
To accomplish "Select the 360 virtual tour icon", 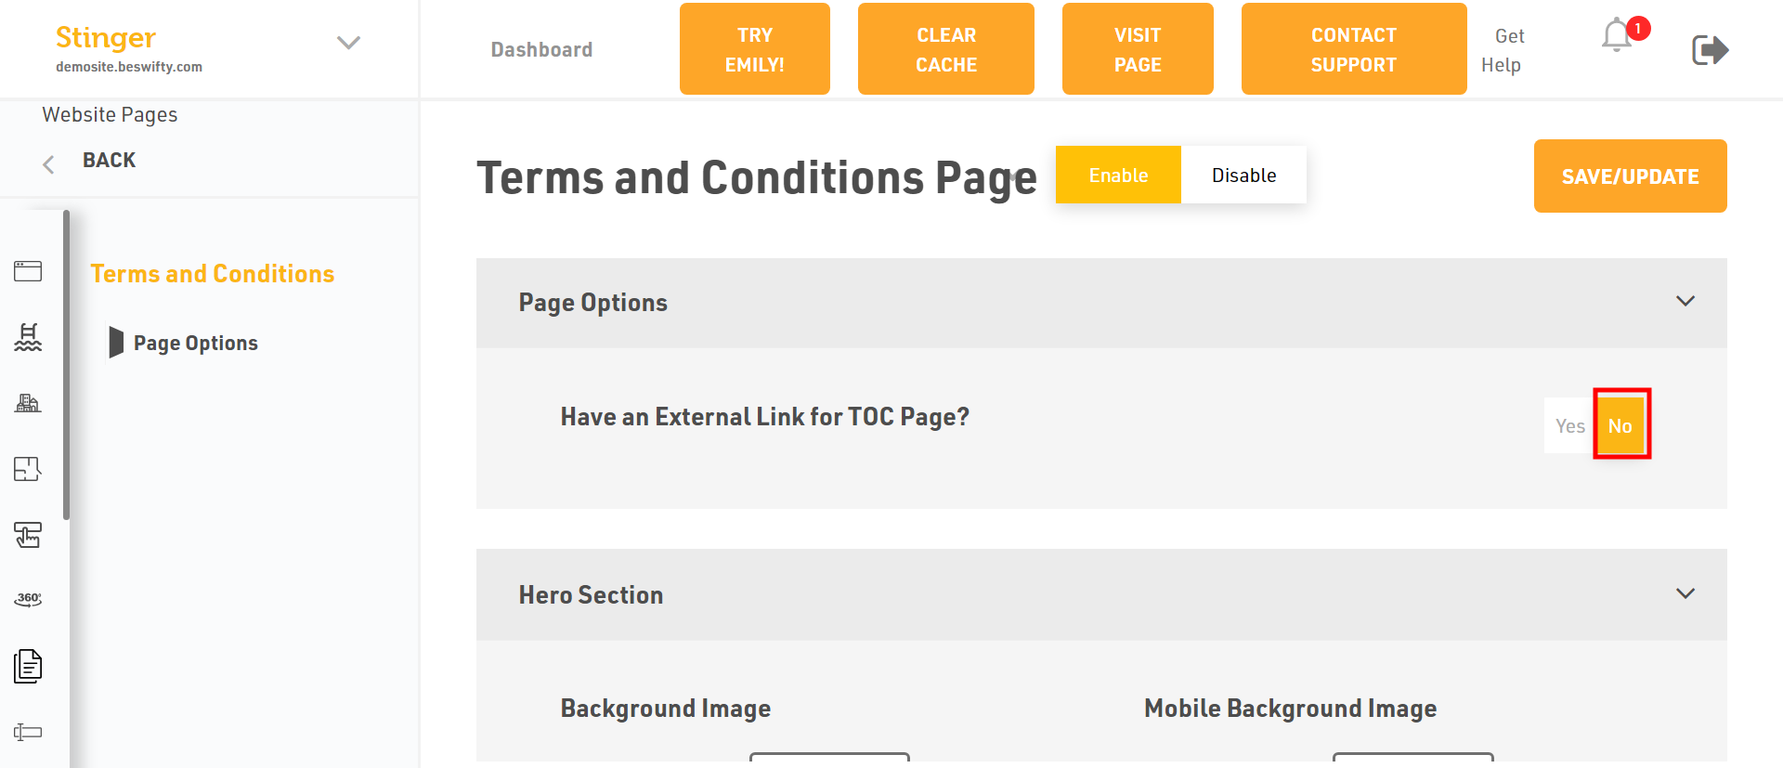I will (28, 599).
